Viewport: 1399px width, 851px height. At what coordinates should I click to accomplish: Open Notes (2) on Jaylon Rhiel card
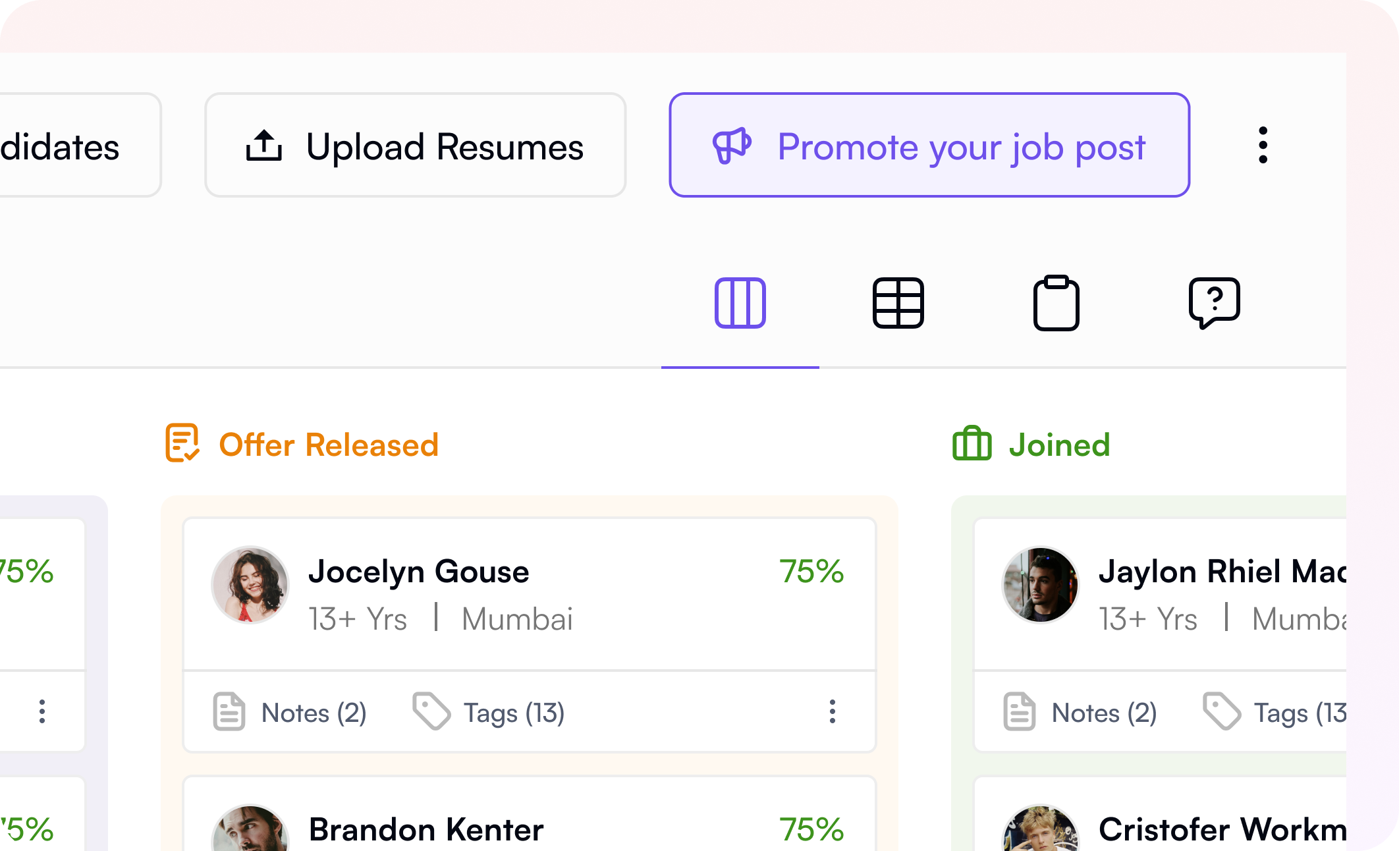[x=1081, y=712]
